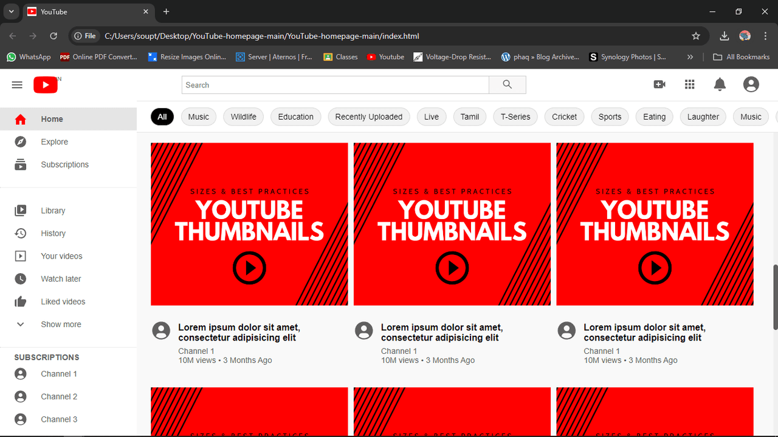Click into the Search input field

click(335, 85)
